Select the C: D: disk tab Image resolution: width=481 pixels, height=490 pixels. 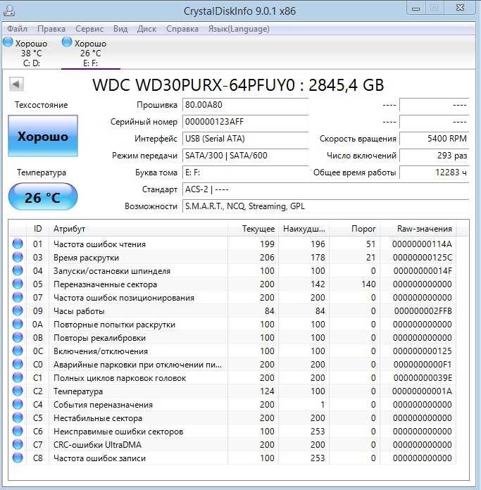tap(30, 53)
